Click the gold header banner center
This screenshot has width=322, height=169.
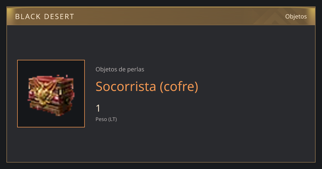pyautogui.click(x=161, y=16)
